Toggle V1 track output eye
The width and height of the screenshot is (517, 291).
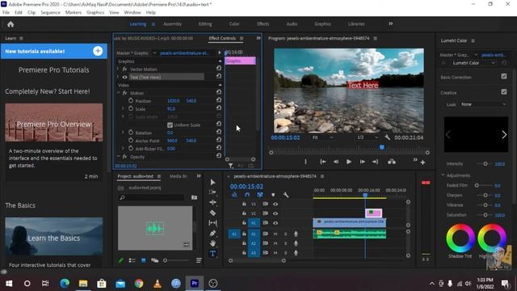275,223
